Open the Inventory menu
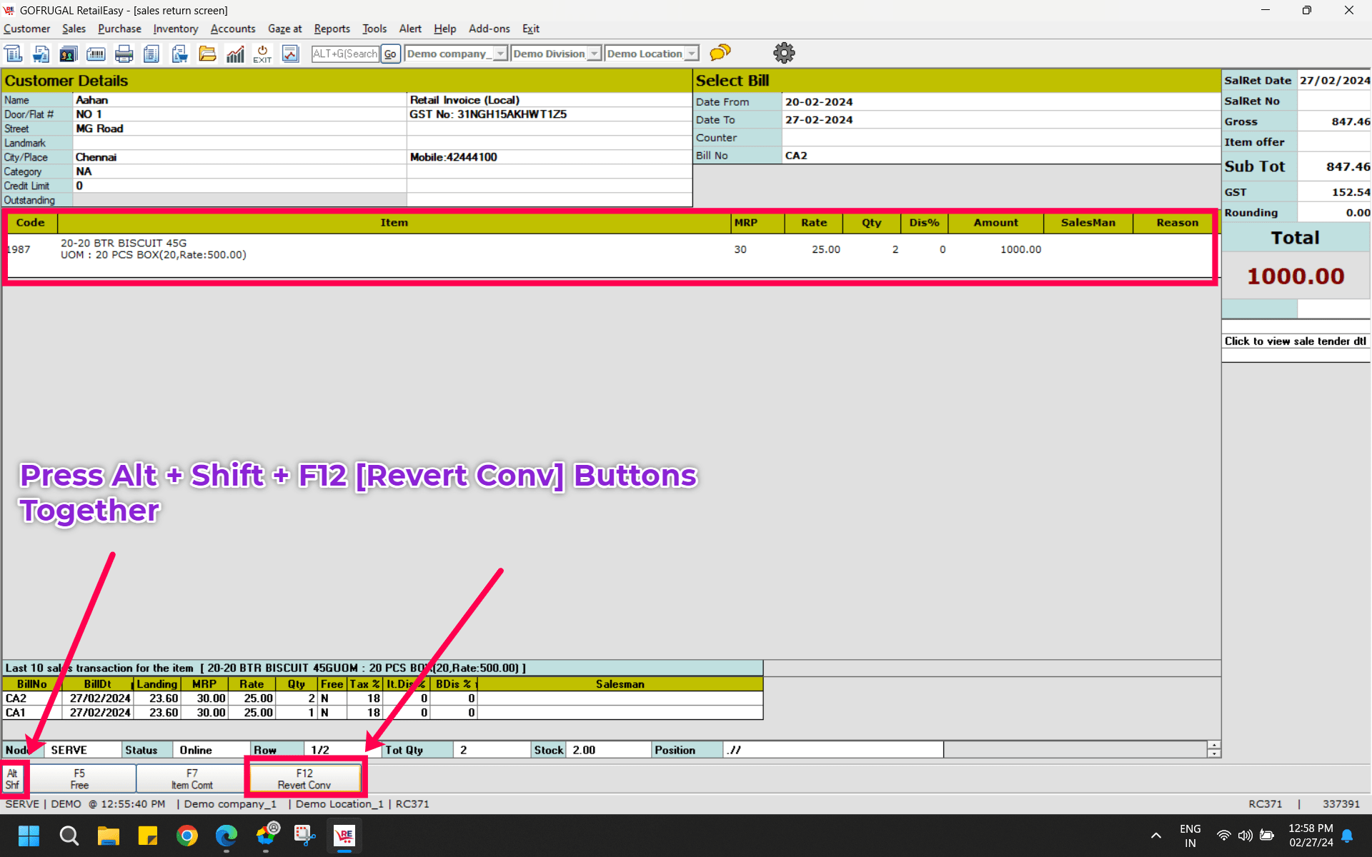 [175, 29]
